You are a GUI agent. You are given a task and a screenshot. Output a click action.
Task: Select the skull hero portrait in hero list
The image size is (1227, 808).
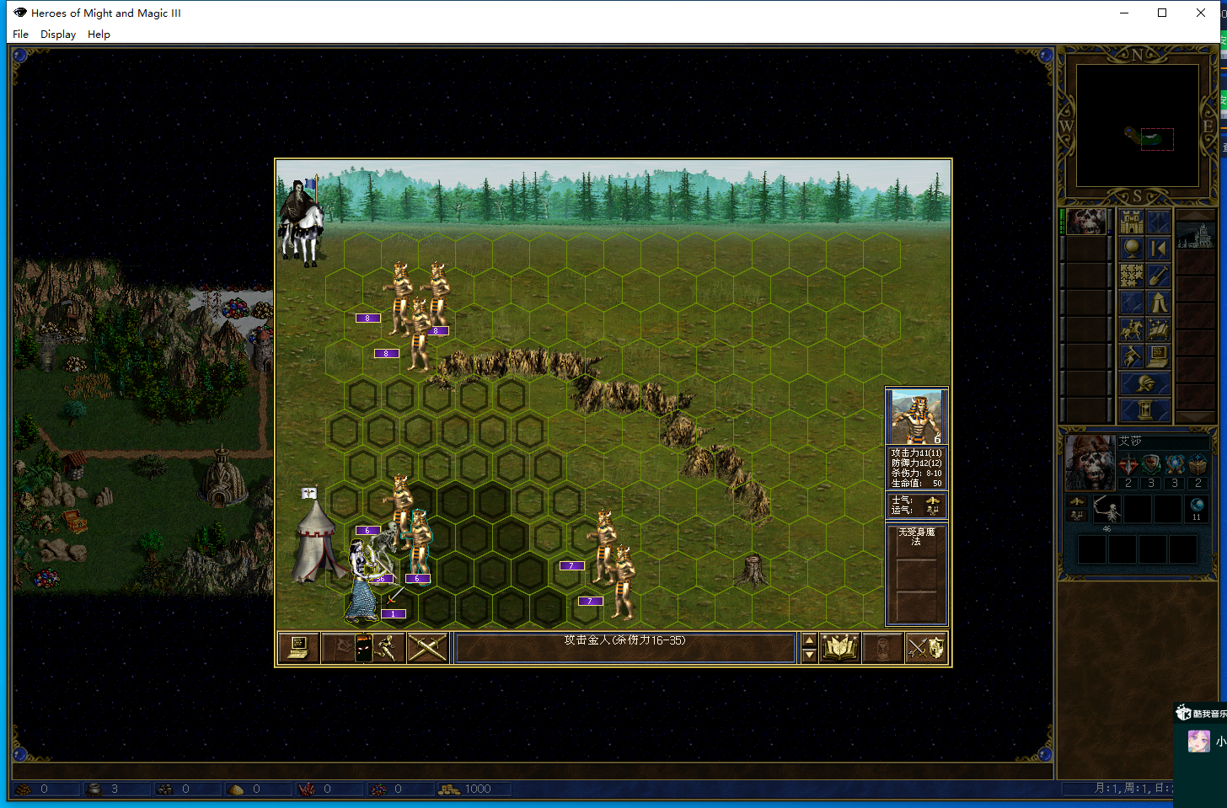(x=1086, y=222)
